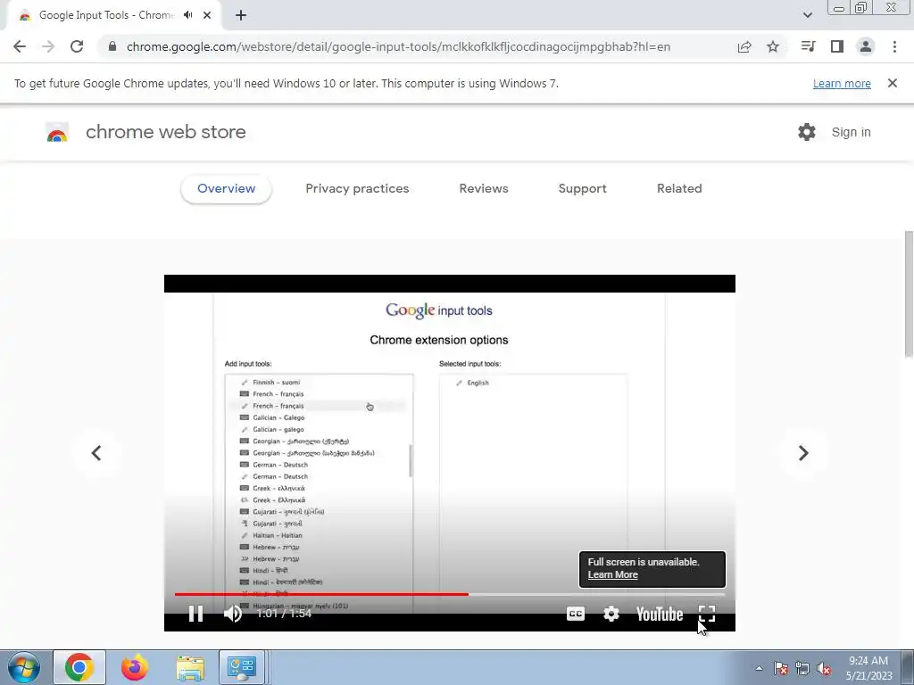Mute the tab via speaker icon
This screenshot has height=685, width=914.
[187, 15]
